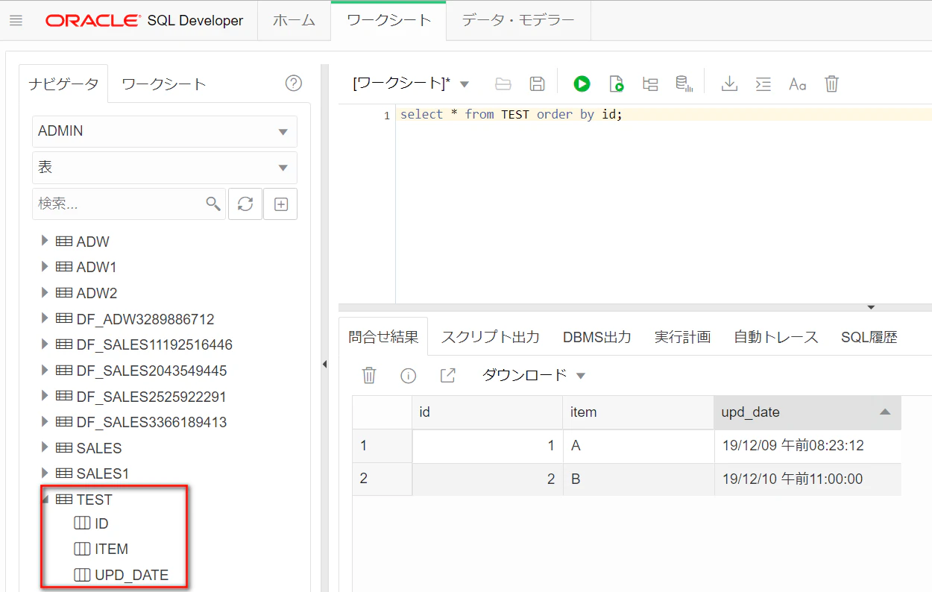The width and height of the screenshot is (932, 592).
Task: Expand the ADW table node
Action: (x=45, y=241)
